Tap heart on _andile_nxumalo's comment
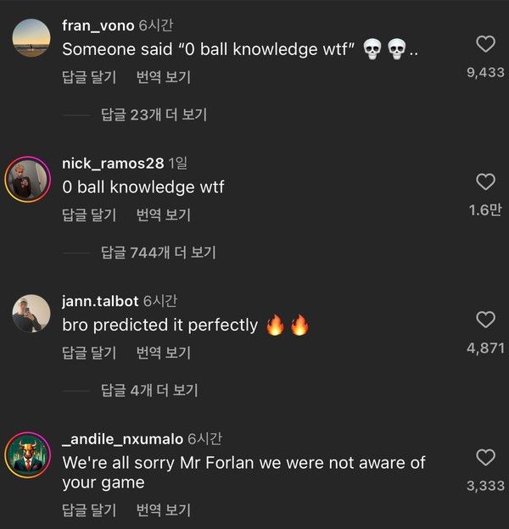The image size is (509, 529). click(x=485, y=458)
